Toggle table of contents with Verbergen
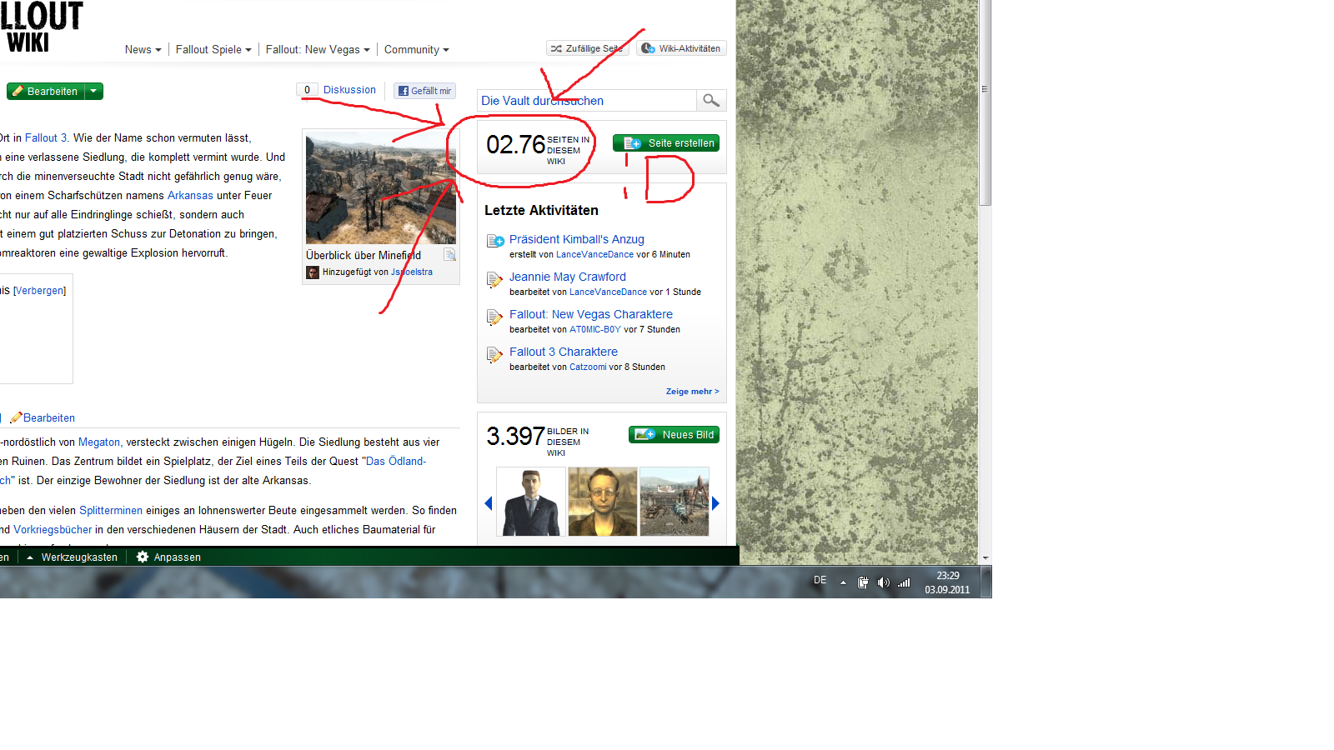The width and height of the screenshot is (1334, 750). [40, 291]
